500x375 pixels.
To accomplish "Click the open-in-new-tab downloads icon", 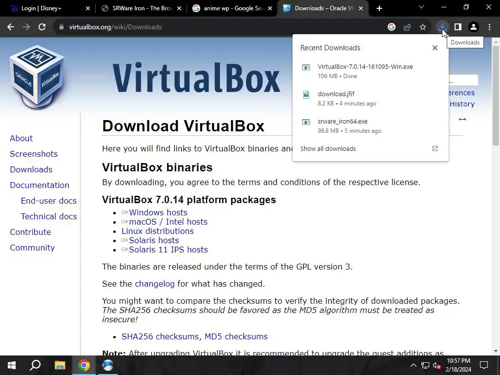I will (x=435, y=148).
